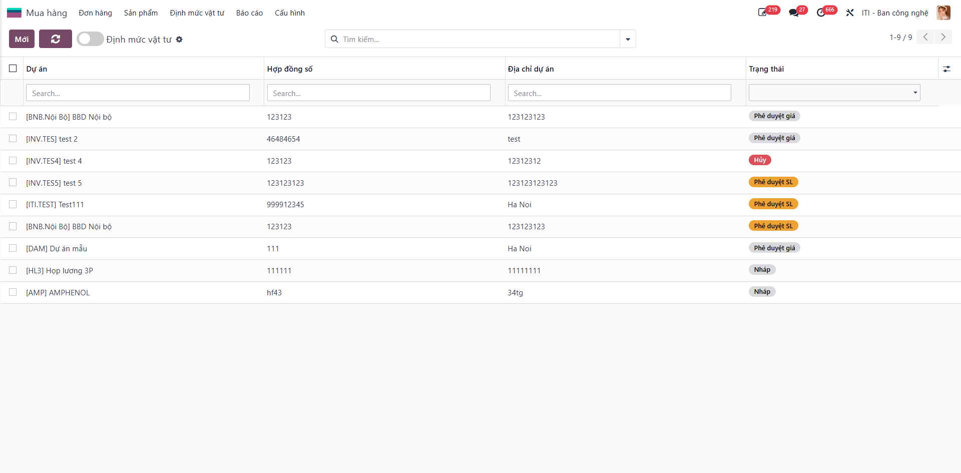
Task: Open the gear settings next to Định mức vật tư
Action: [179, 40]
